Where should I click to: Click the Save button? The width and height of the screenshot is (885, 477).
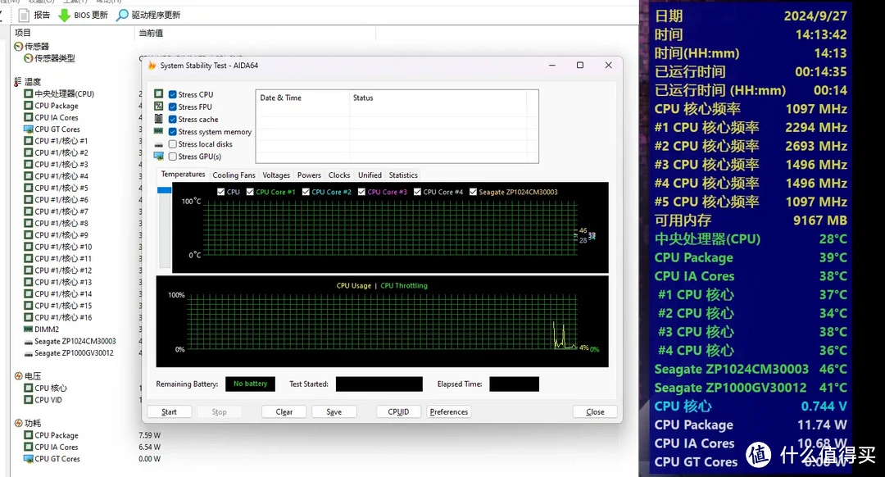[x=334, y=412]
